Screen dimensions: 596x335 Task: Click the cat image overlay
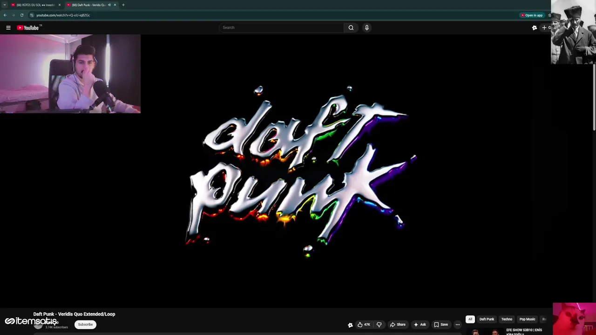(574, 319)
